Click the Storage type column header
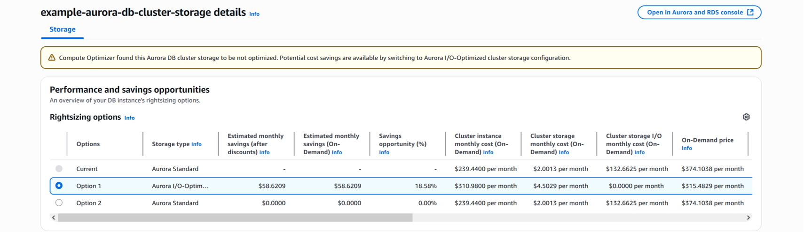 click(x=171, y=144)
